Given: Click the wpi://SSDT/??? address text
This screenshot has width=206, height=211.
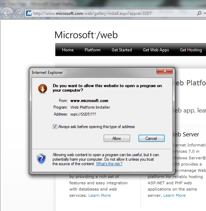Looking at the screenshot, I should pyautogui.click(x=83, y=114).
